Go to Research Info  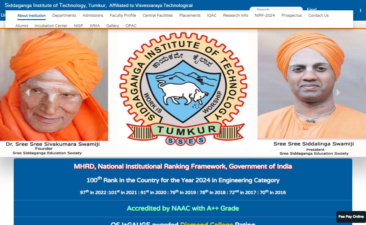tap(235, 16)
